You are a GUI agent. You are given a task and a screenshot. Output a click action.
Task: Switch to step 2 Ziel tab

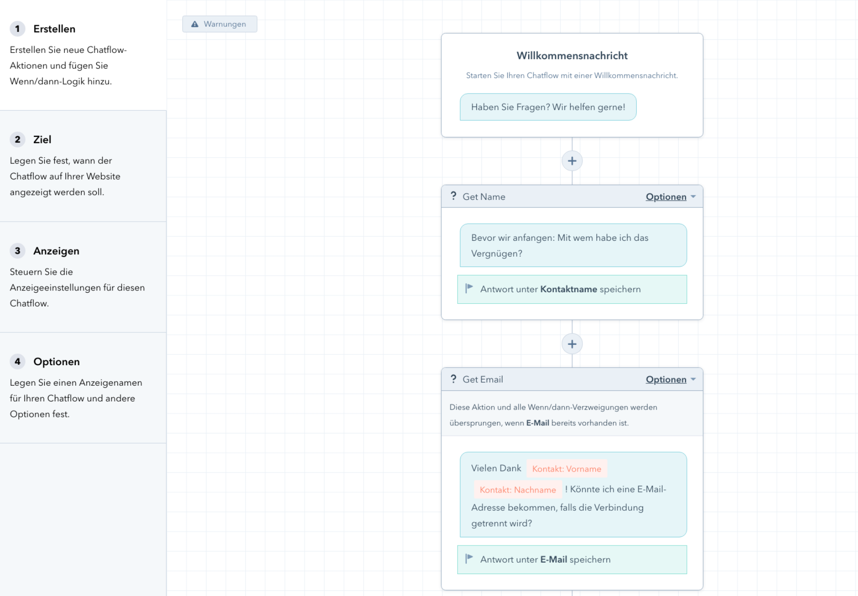click(x=83, y=166)
